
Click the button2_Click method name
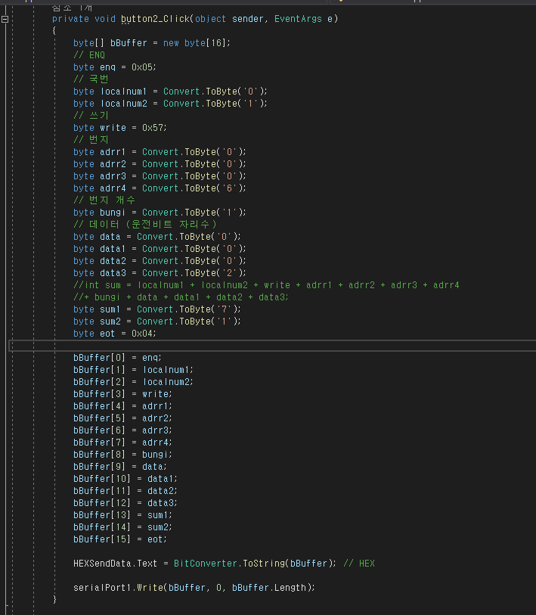[155, 19]
